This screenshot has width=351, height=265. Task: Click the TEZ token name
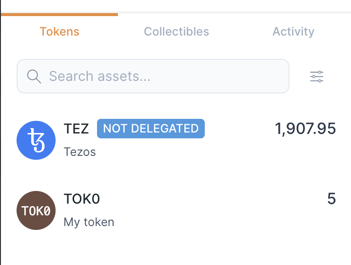pos(77,129)
